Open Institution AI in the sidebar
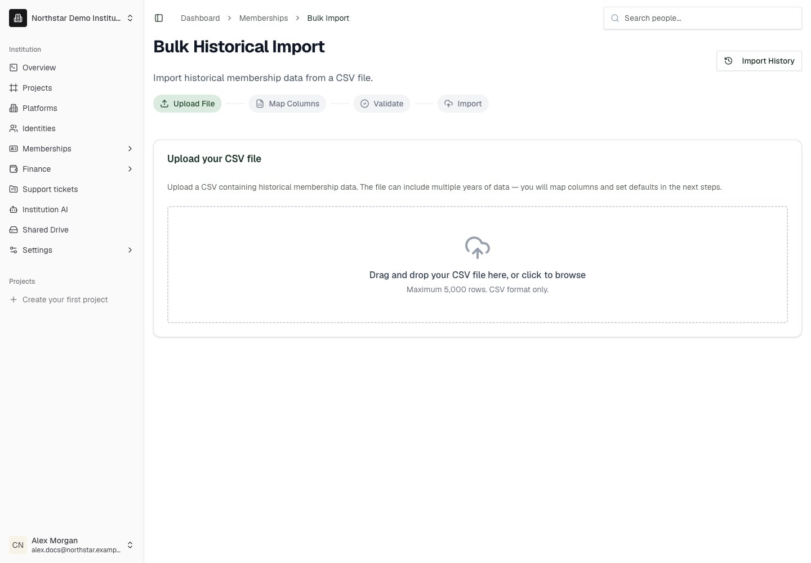 (x=72, y=209)
